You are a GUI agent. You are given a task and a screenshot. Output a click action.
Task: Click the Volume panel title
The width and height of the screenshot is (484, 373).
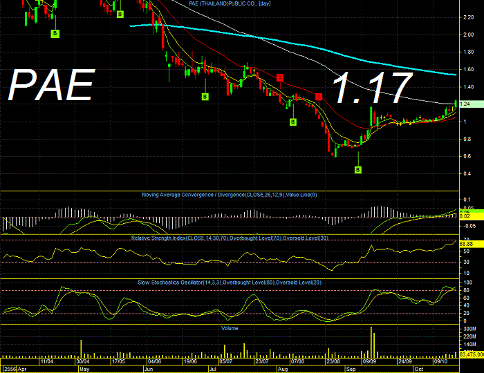pos(230,328)
